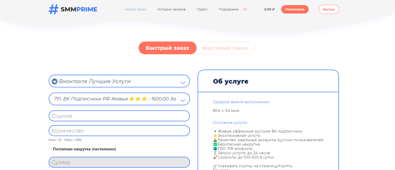395x170 pixels.
Task: Click the Количество input field
Action: click(x=119, y=131)
